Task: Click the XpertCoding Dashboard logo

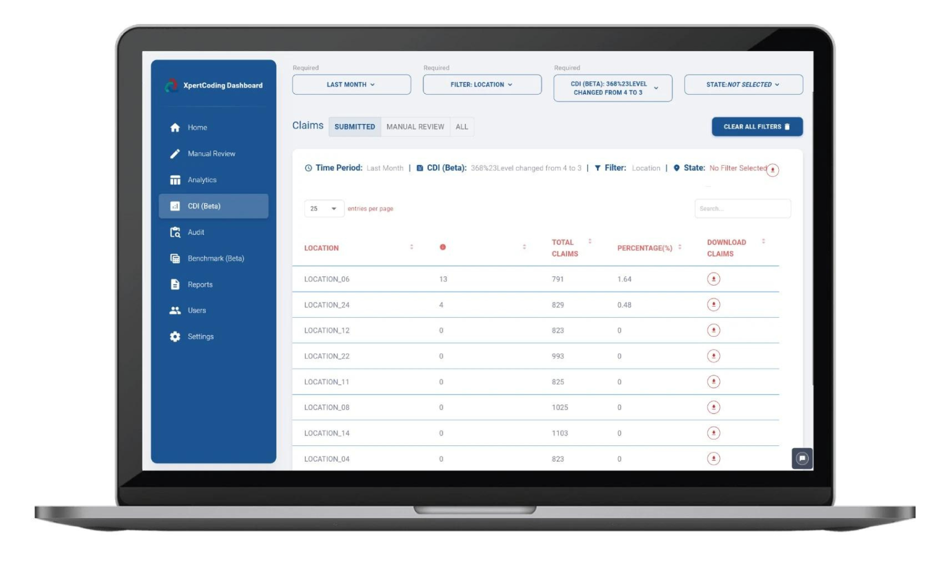Action: click(171, 86)
